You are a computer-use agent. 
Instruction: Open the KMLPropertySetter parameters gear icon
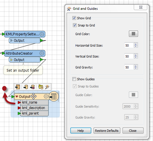[x=42, y=34]
